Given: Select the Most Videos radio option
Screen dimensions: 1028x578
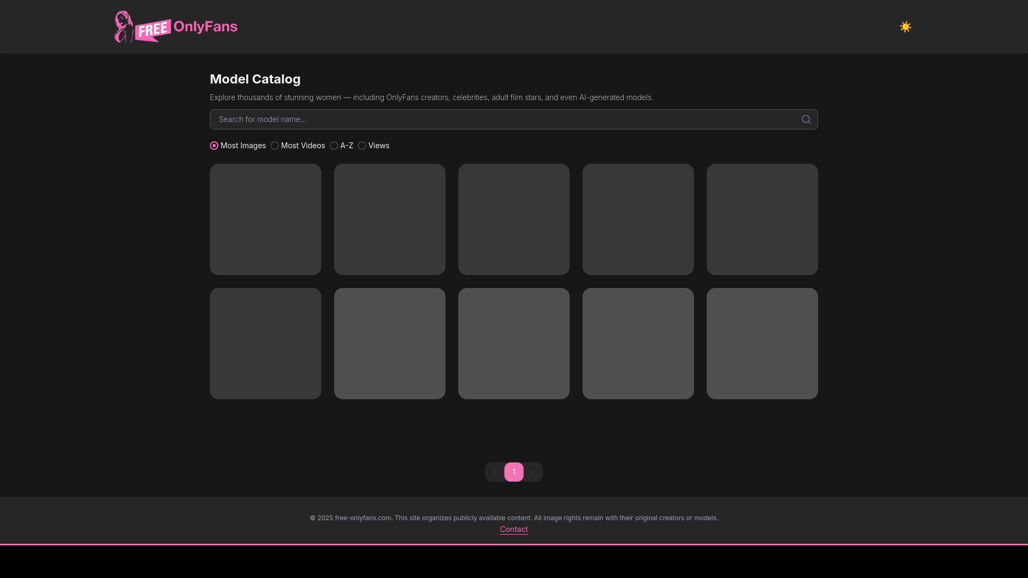Looking at the screenshot, I should pyautogui.click(x=275, y=146).
